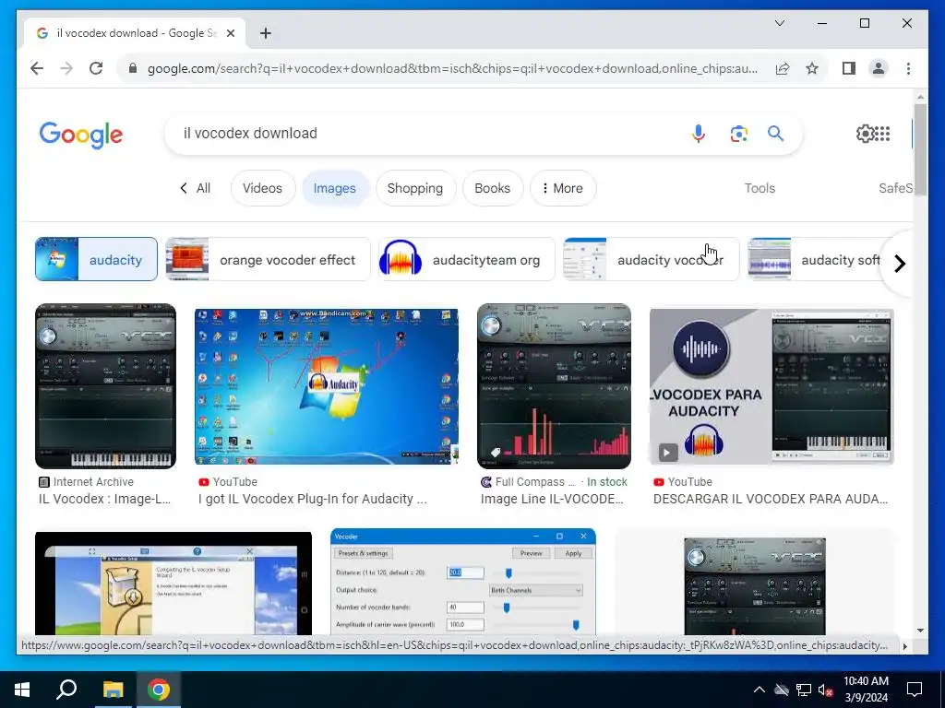Submit search with magnifier icon

[775, 134]
